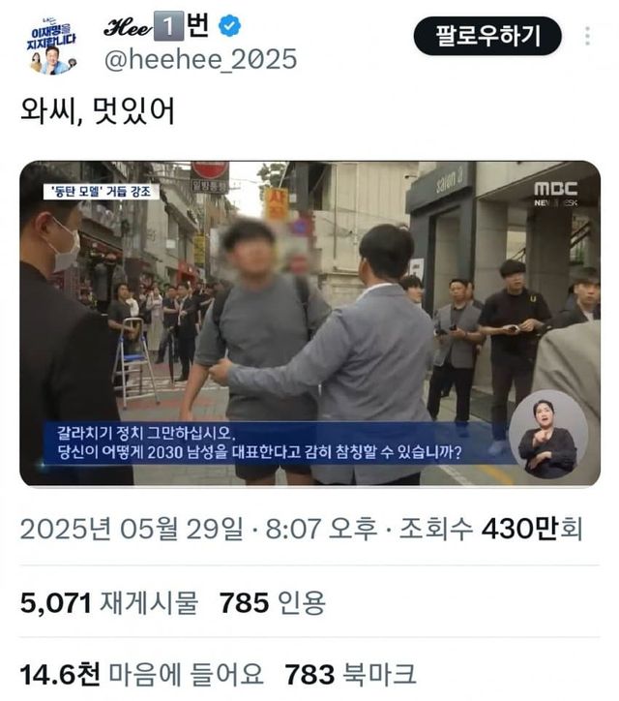The image size is (619, 701).
Task: Click the 조회수 430만회 view count
Action: pos(490,529)
